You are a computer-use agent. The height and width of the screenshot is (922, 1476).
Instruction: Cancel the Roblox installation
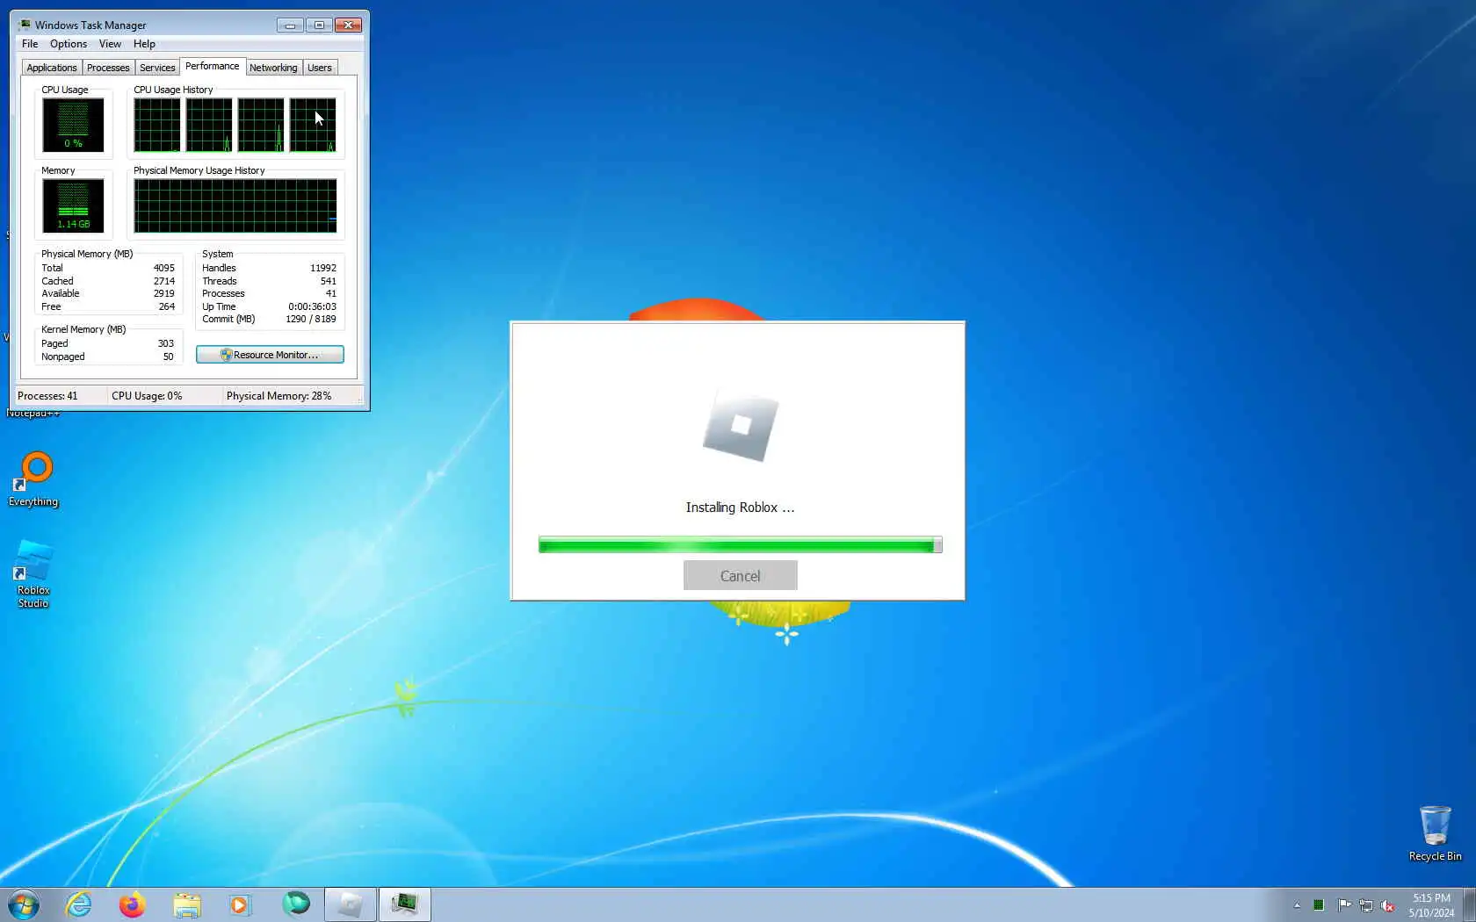(x=741, y=576)
